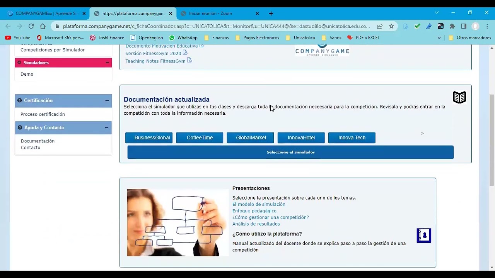Select the InnovaHotel simulator button
Viewport: 495px width, 278px height.
tap(301, 138)
